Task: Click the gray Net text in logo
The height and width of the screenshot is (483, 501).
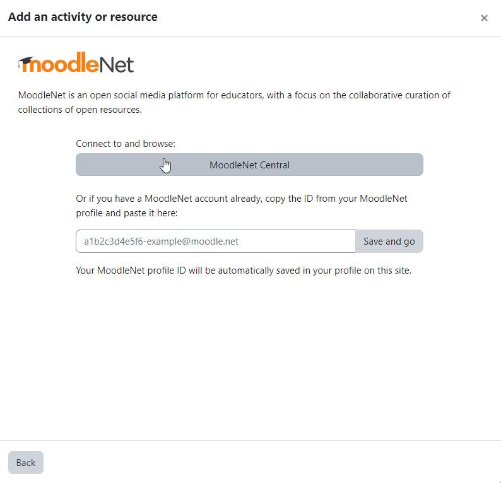Action: 117,65
